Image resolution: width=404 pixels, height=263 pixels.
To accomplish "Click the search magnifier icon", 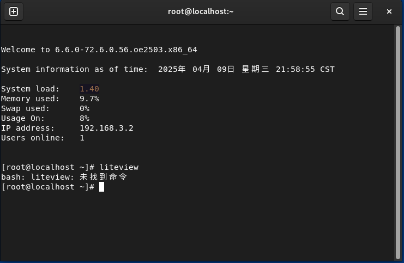I will [x=340, y=11].
